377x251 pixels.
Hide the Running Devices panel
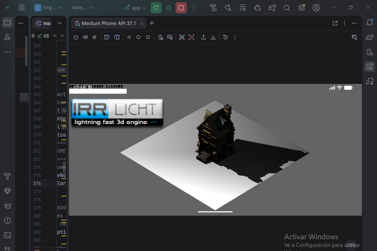[x=354, y=23]
